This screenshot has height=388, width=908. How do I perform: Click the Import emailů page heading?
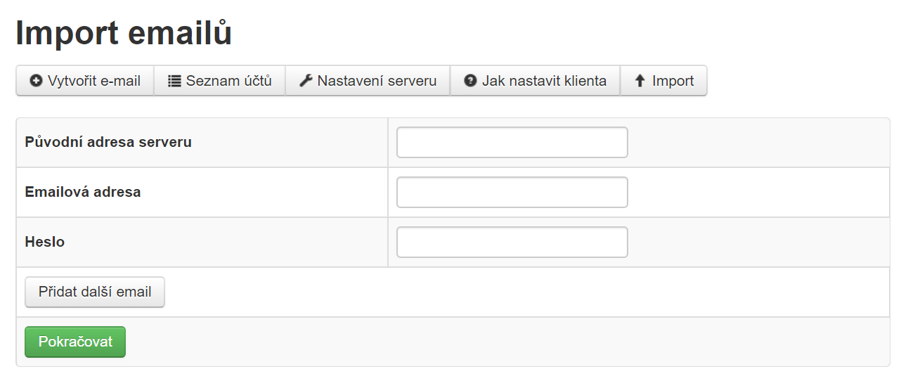coord(124,33)
